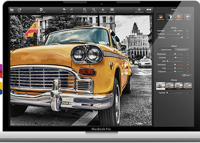
Task: Reset the adjustments with Reset button
Action: [x=186, y=75]
